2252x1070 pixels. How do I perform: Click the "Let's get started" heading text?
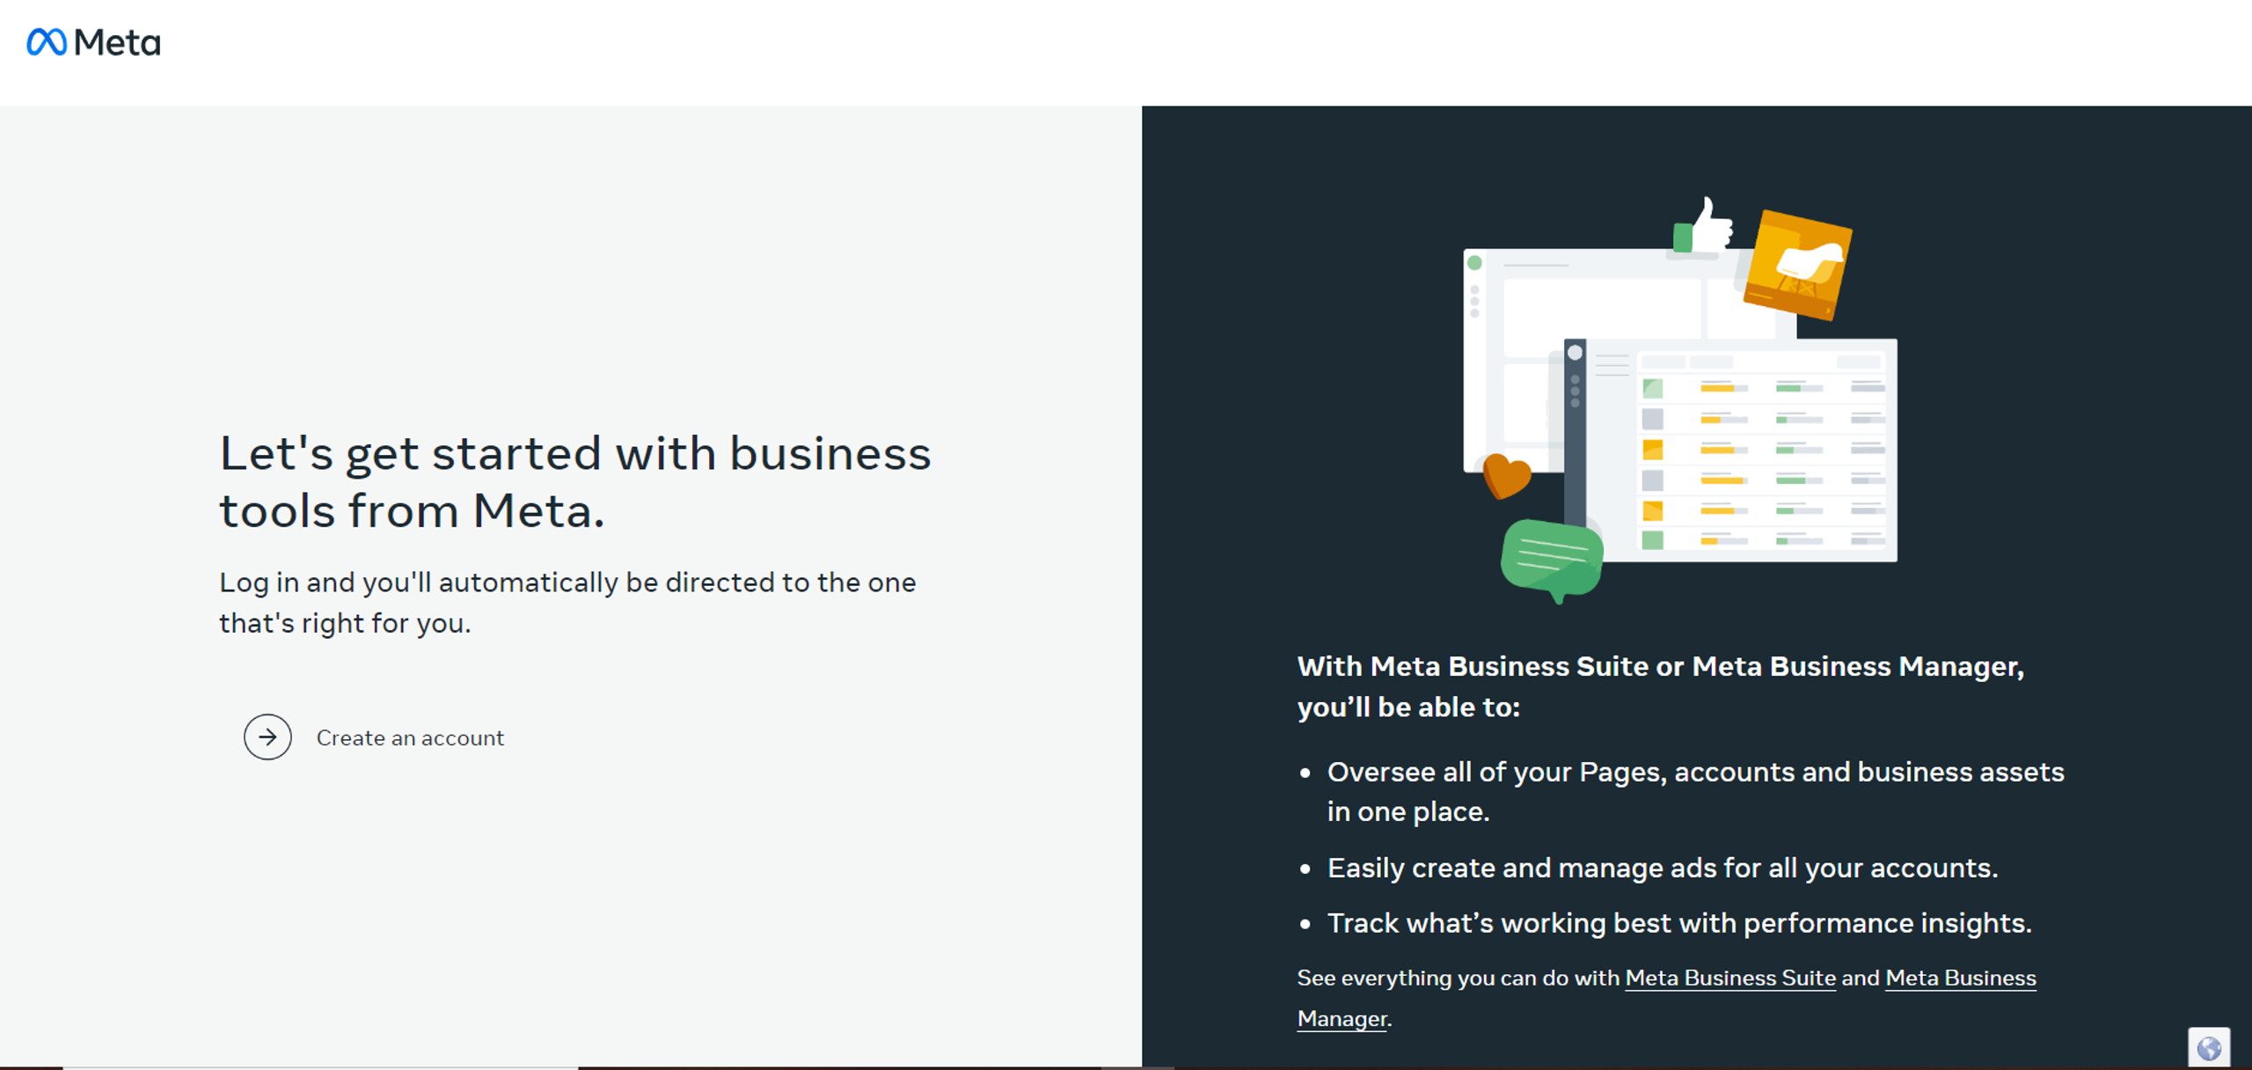pos(574,482)
